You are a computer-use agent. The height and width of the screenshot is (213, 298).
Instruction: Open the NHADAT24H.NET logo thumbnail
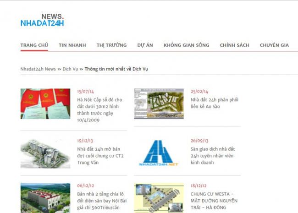click(x=159, y=153)
